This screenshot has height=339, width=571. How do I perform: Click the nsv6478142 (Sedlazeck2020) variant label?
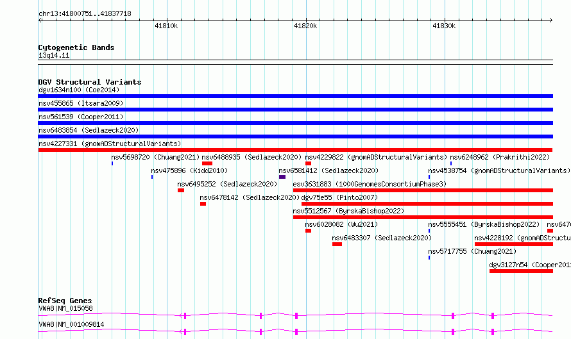coord(250,197)
